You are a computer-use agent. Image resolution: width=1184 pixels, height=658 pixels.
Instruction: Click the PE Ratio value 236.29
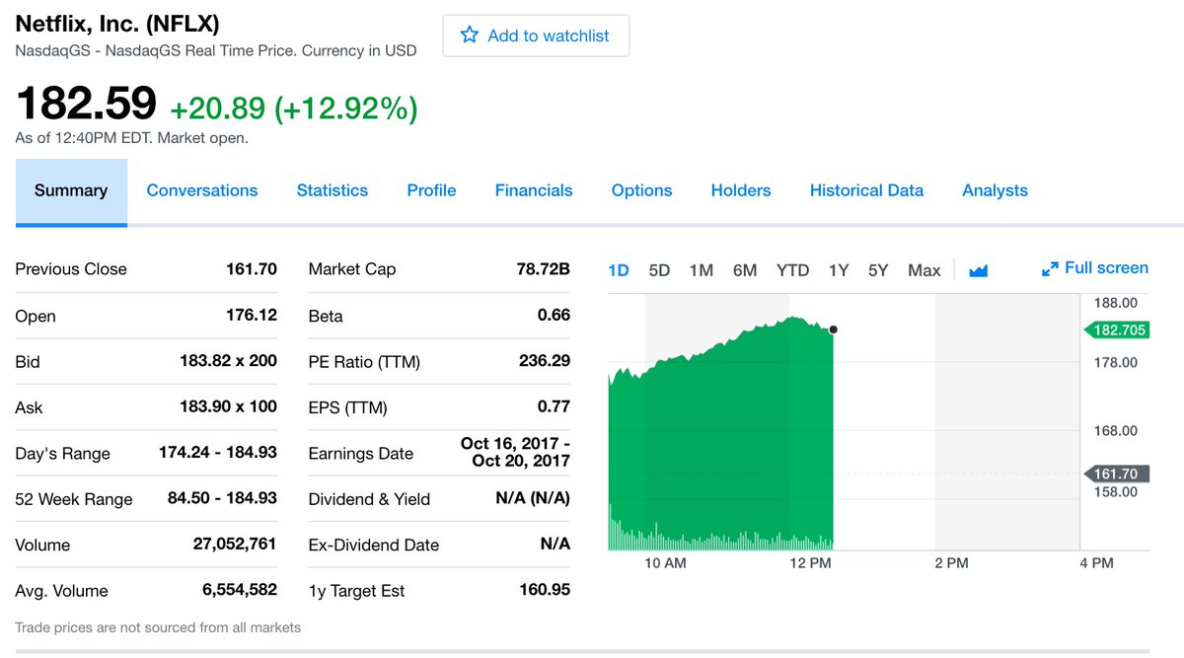pyautogui.click(x=545, y=361)
